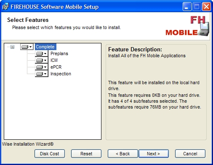Collapse the Complete feature tree node

tap(12, 47)
